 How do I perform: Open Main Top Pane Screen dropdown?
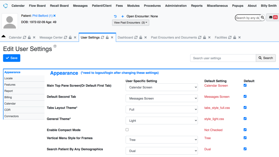pos(162,87)
